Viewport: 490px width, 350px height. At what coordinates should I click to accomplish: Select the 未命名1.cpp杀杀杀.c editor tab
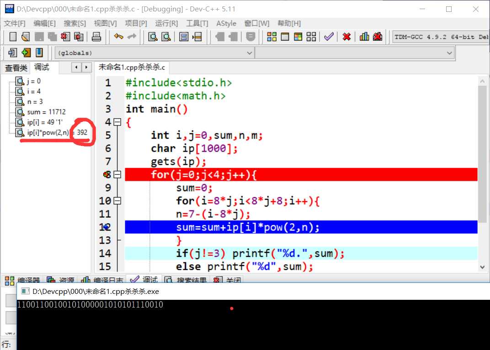pos(132,67)
